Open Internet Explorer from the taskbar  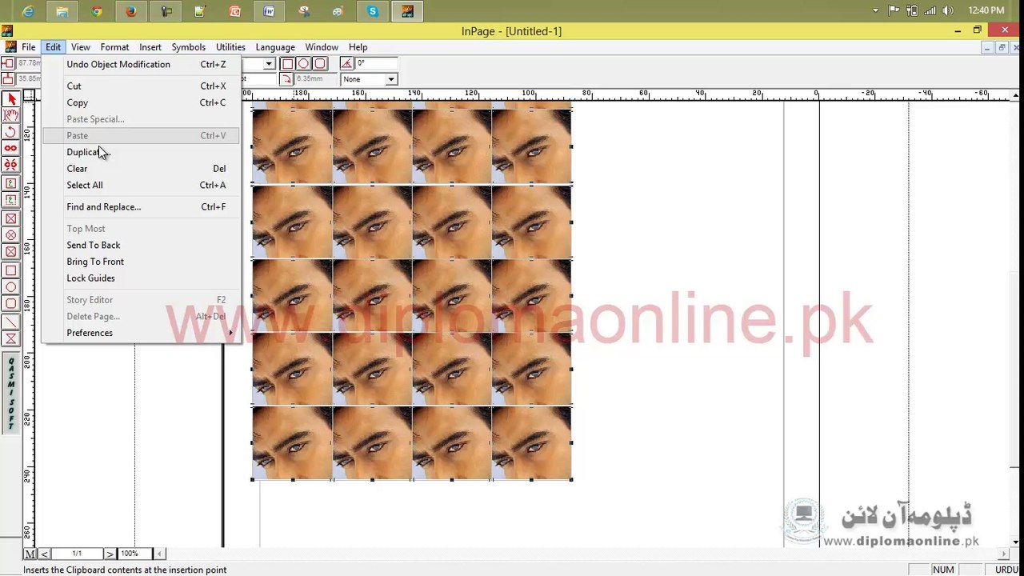point(28,11)
